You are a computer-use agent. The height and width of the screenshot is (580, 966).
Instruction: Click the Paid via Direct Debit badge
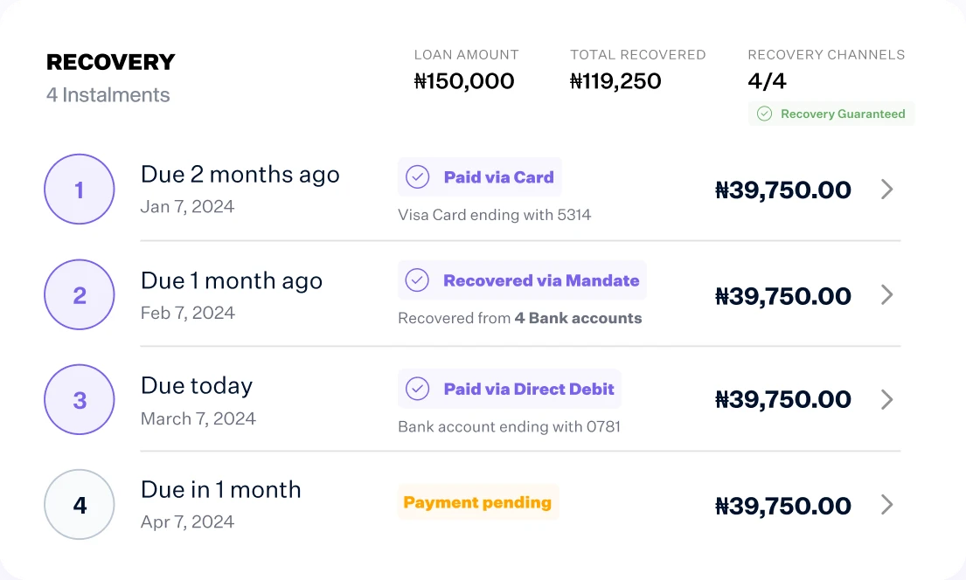pos(510,389)
